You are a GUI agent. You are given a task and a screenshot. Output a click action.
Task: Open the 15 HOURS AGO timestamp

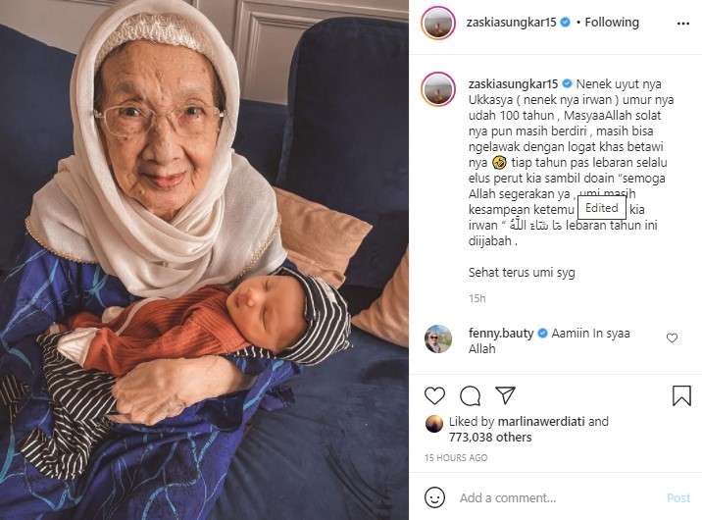[x=456, y=458]
